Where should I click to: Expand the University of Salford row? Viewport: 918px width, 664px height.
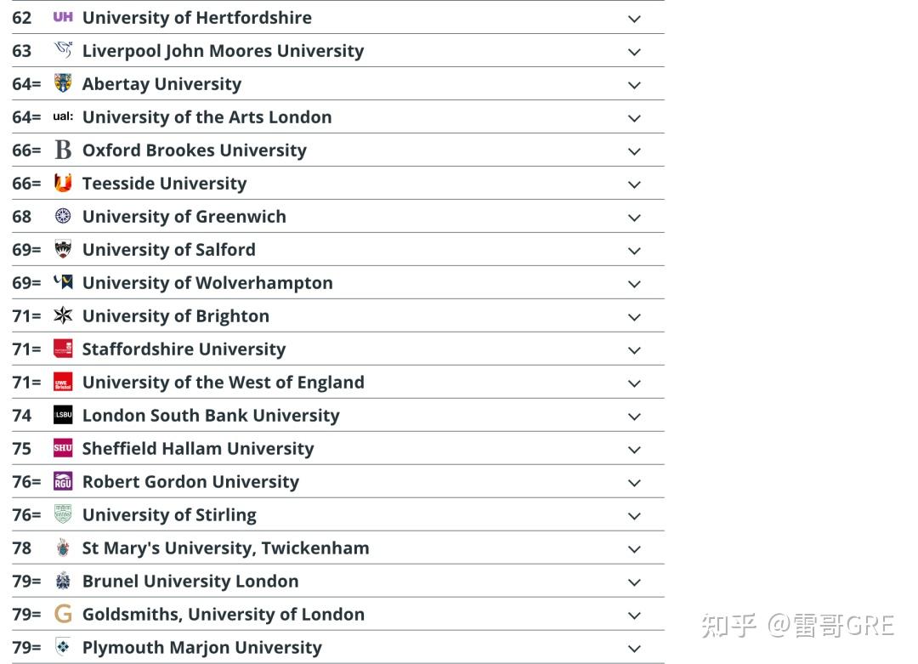[x=634, y=250]
